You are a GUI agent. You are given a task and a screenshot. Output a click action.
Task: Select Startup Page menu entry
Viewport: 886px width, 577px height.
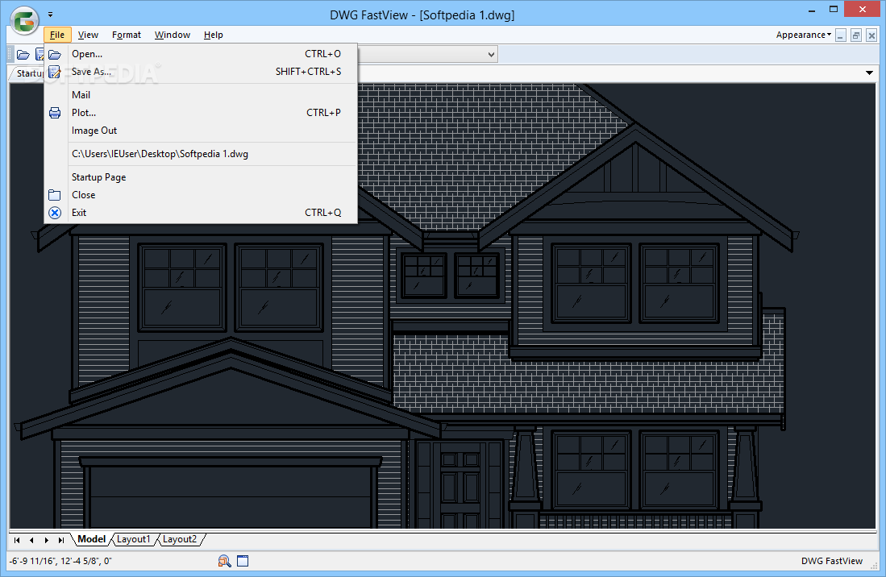tap(201, 177)
